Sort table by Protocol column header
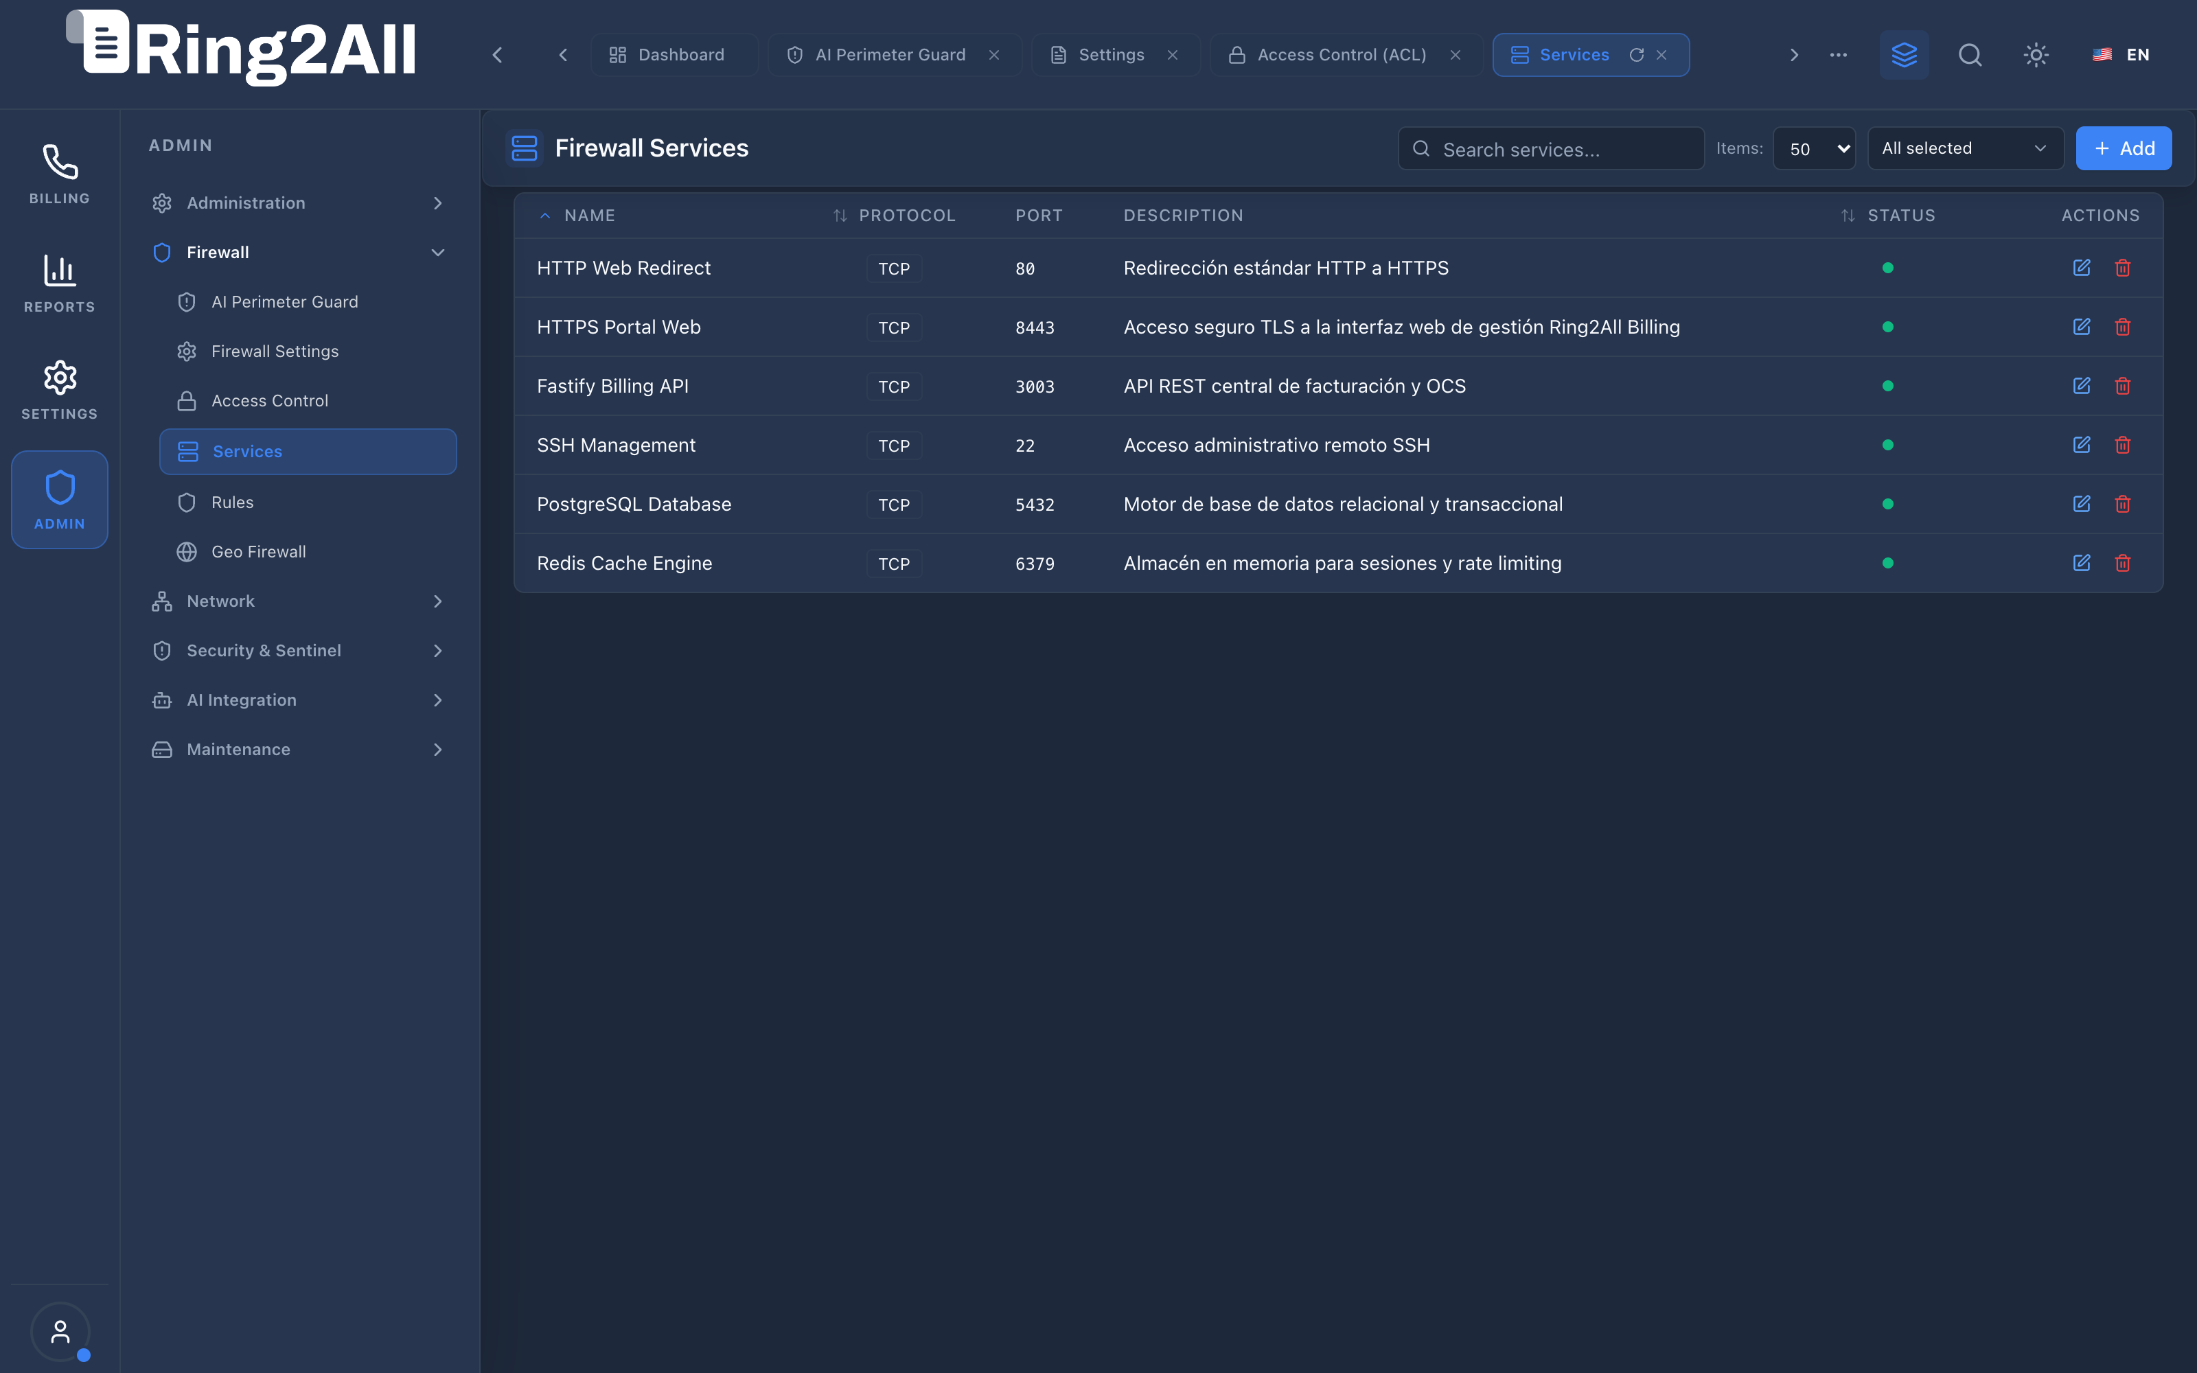The height and width of the screenshot is (1373, 2197). coord(894,215)
